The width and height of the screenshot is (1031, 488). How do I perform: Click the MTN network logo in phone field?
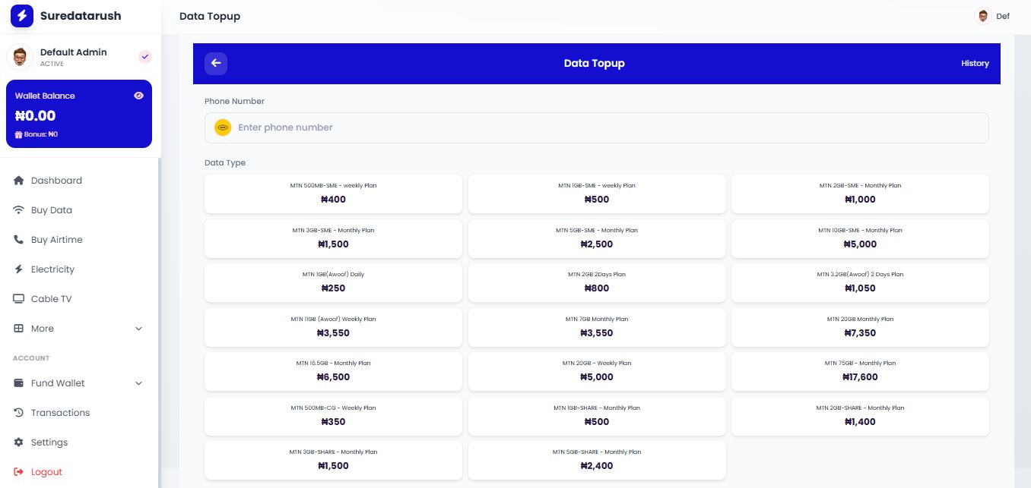223,128
